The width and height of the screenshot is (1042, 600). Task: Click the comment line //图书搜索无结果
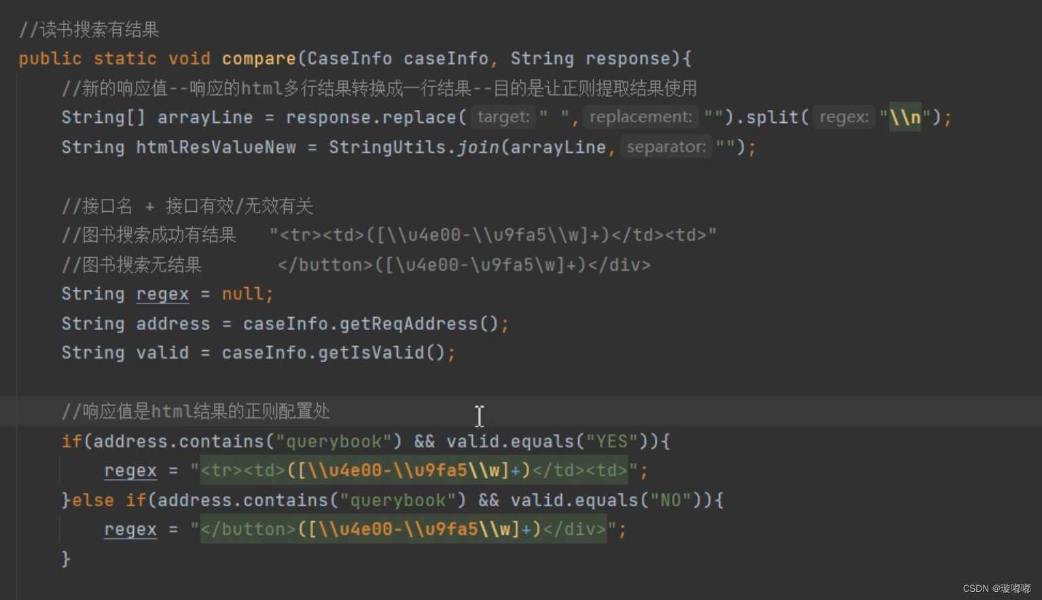pyautogui.click(x=356, y=265)
